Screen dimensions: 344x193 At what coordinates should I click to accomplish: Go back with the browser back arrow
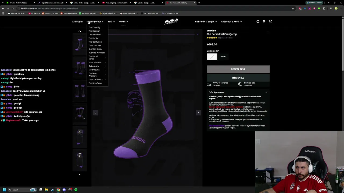pyautogui.click(x=3, y=8)
